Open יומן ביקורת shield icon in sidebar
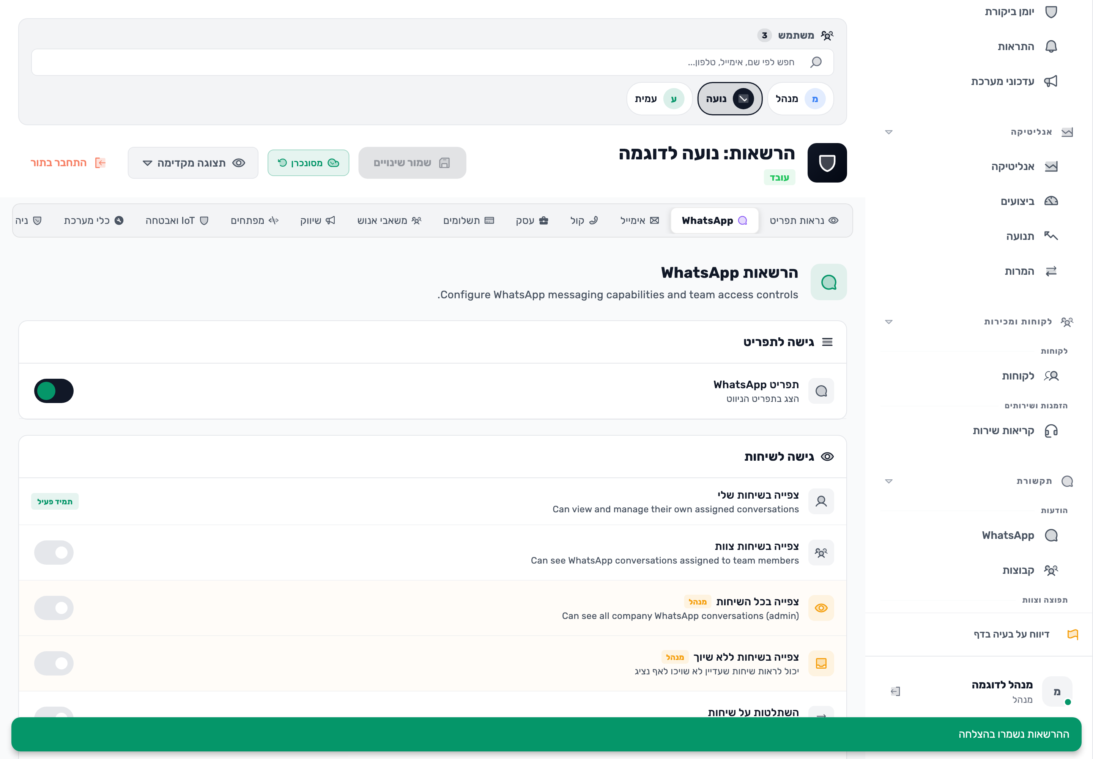This screenshot has height=759, width=1093. point(1050,12)
